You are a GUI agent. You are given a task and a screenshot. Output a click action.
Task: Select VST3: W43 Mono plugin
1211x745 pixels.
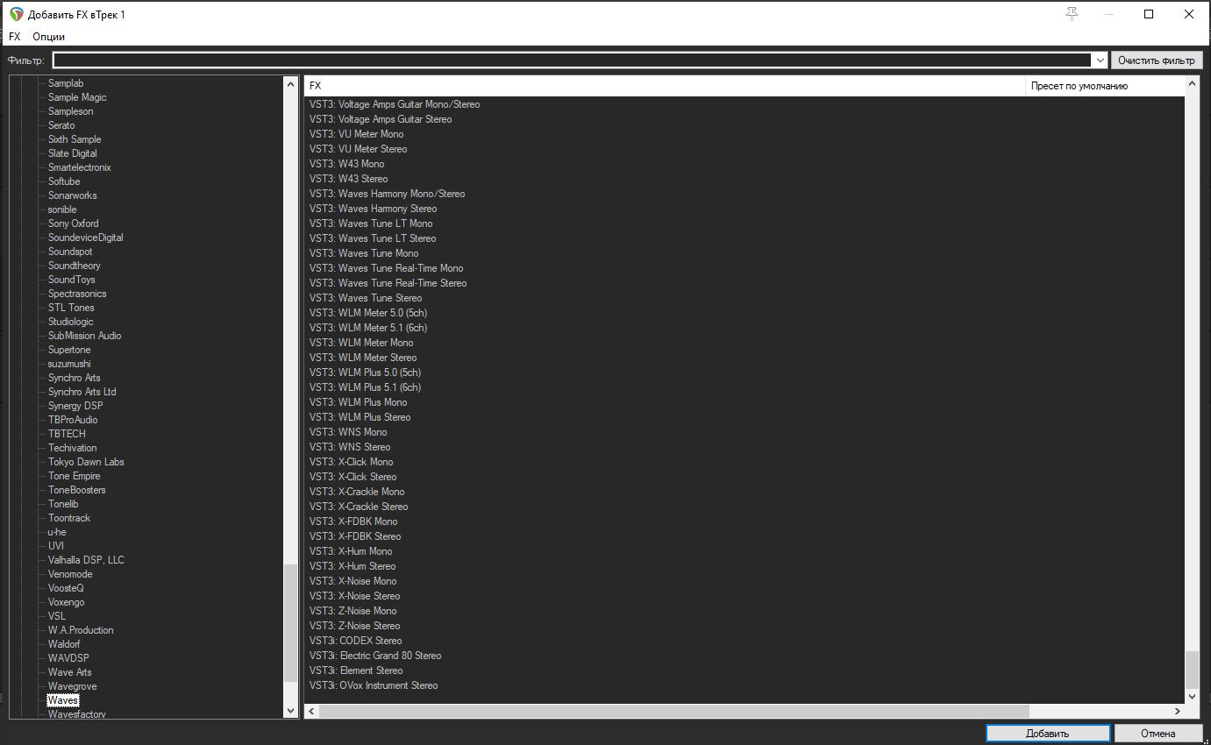click(x=346, y=164)
